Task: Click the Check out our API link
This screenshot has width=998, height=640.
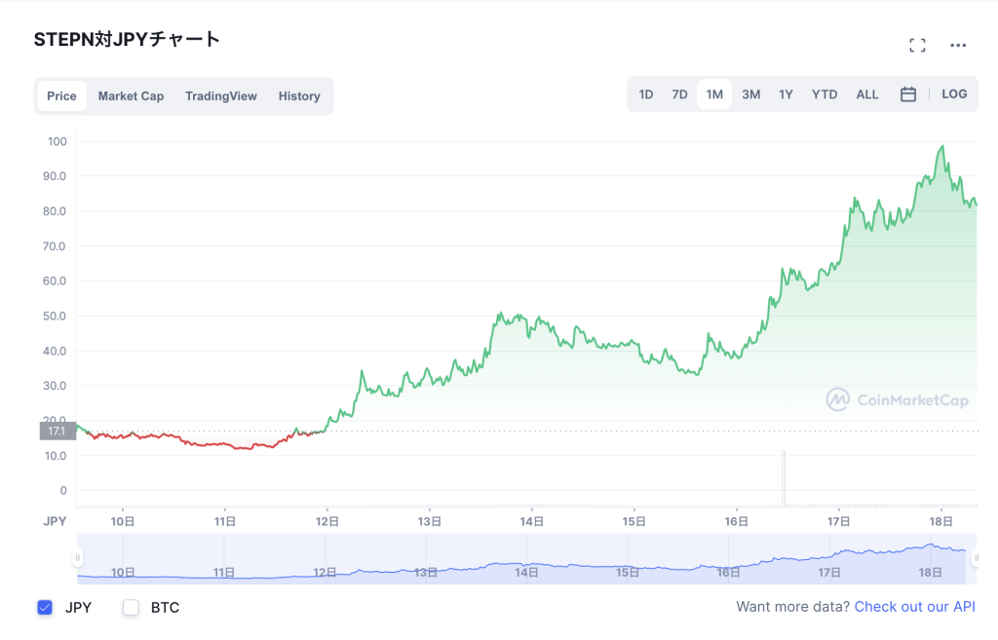Action: pyautogui.click(x=914, y=607)
